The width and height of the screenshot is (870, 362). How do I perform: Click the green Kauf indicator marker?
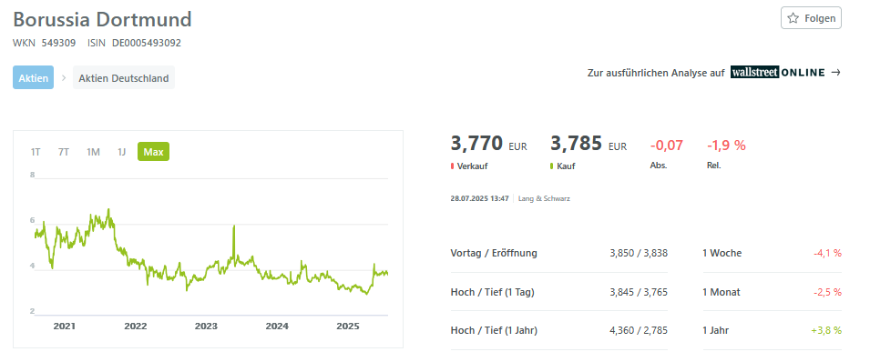(552, 166)
